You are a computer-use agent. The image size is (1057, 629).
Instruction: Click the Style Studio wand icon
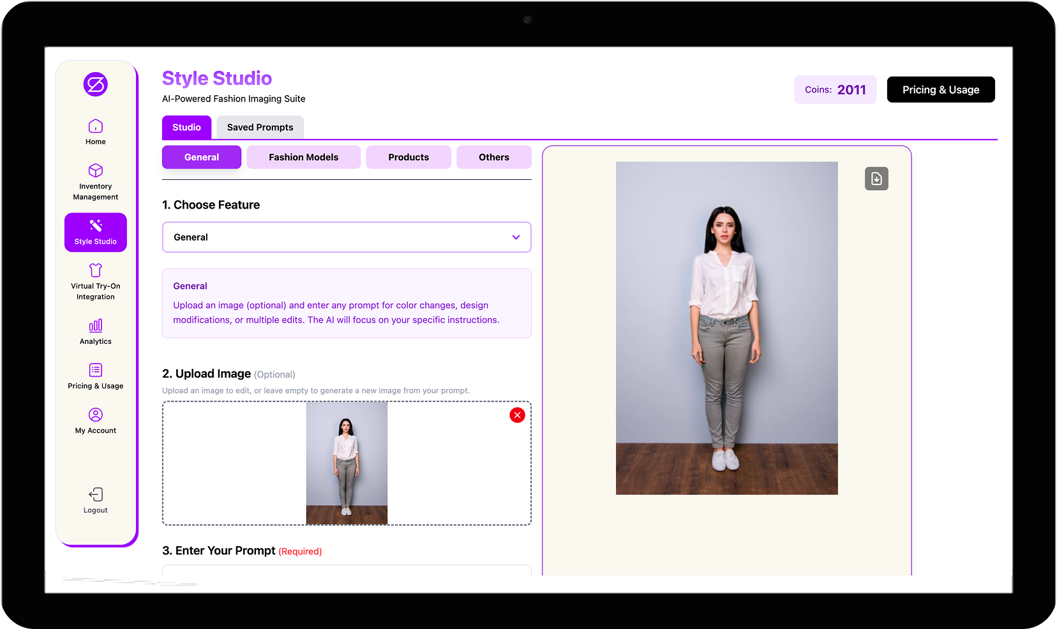[x=95, y=225]
